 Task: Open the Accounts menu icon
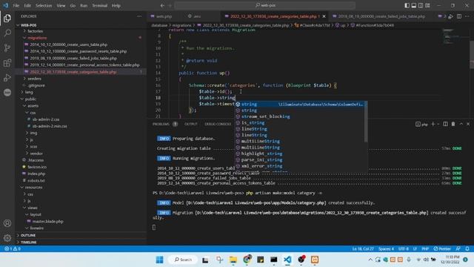pos(7,223)
